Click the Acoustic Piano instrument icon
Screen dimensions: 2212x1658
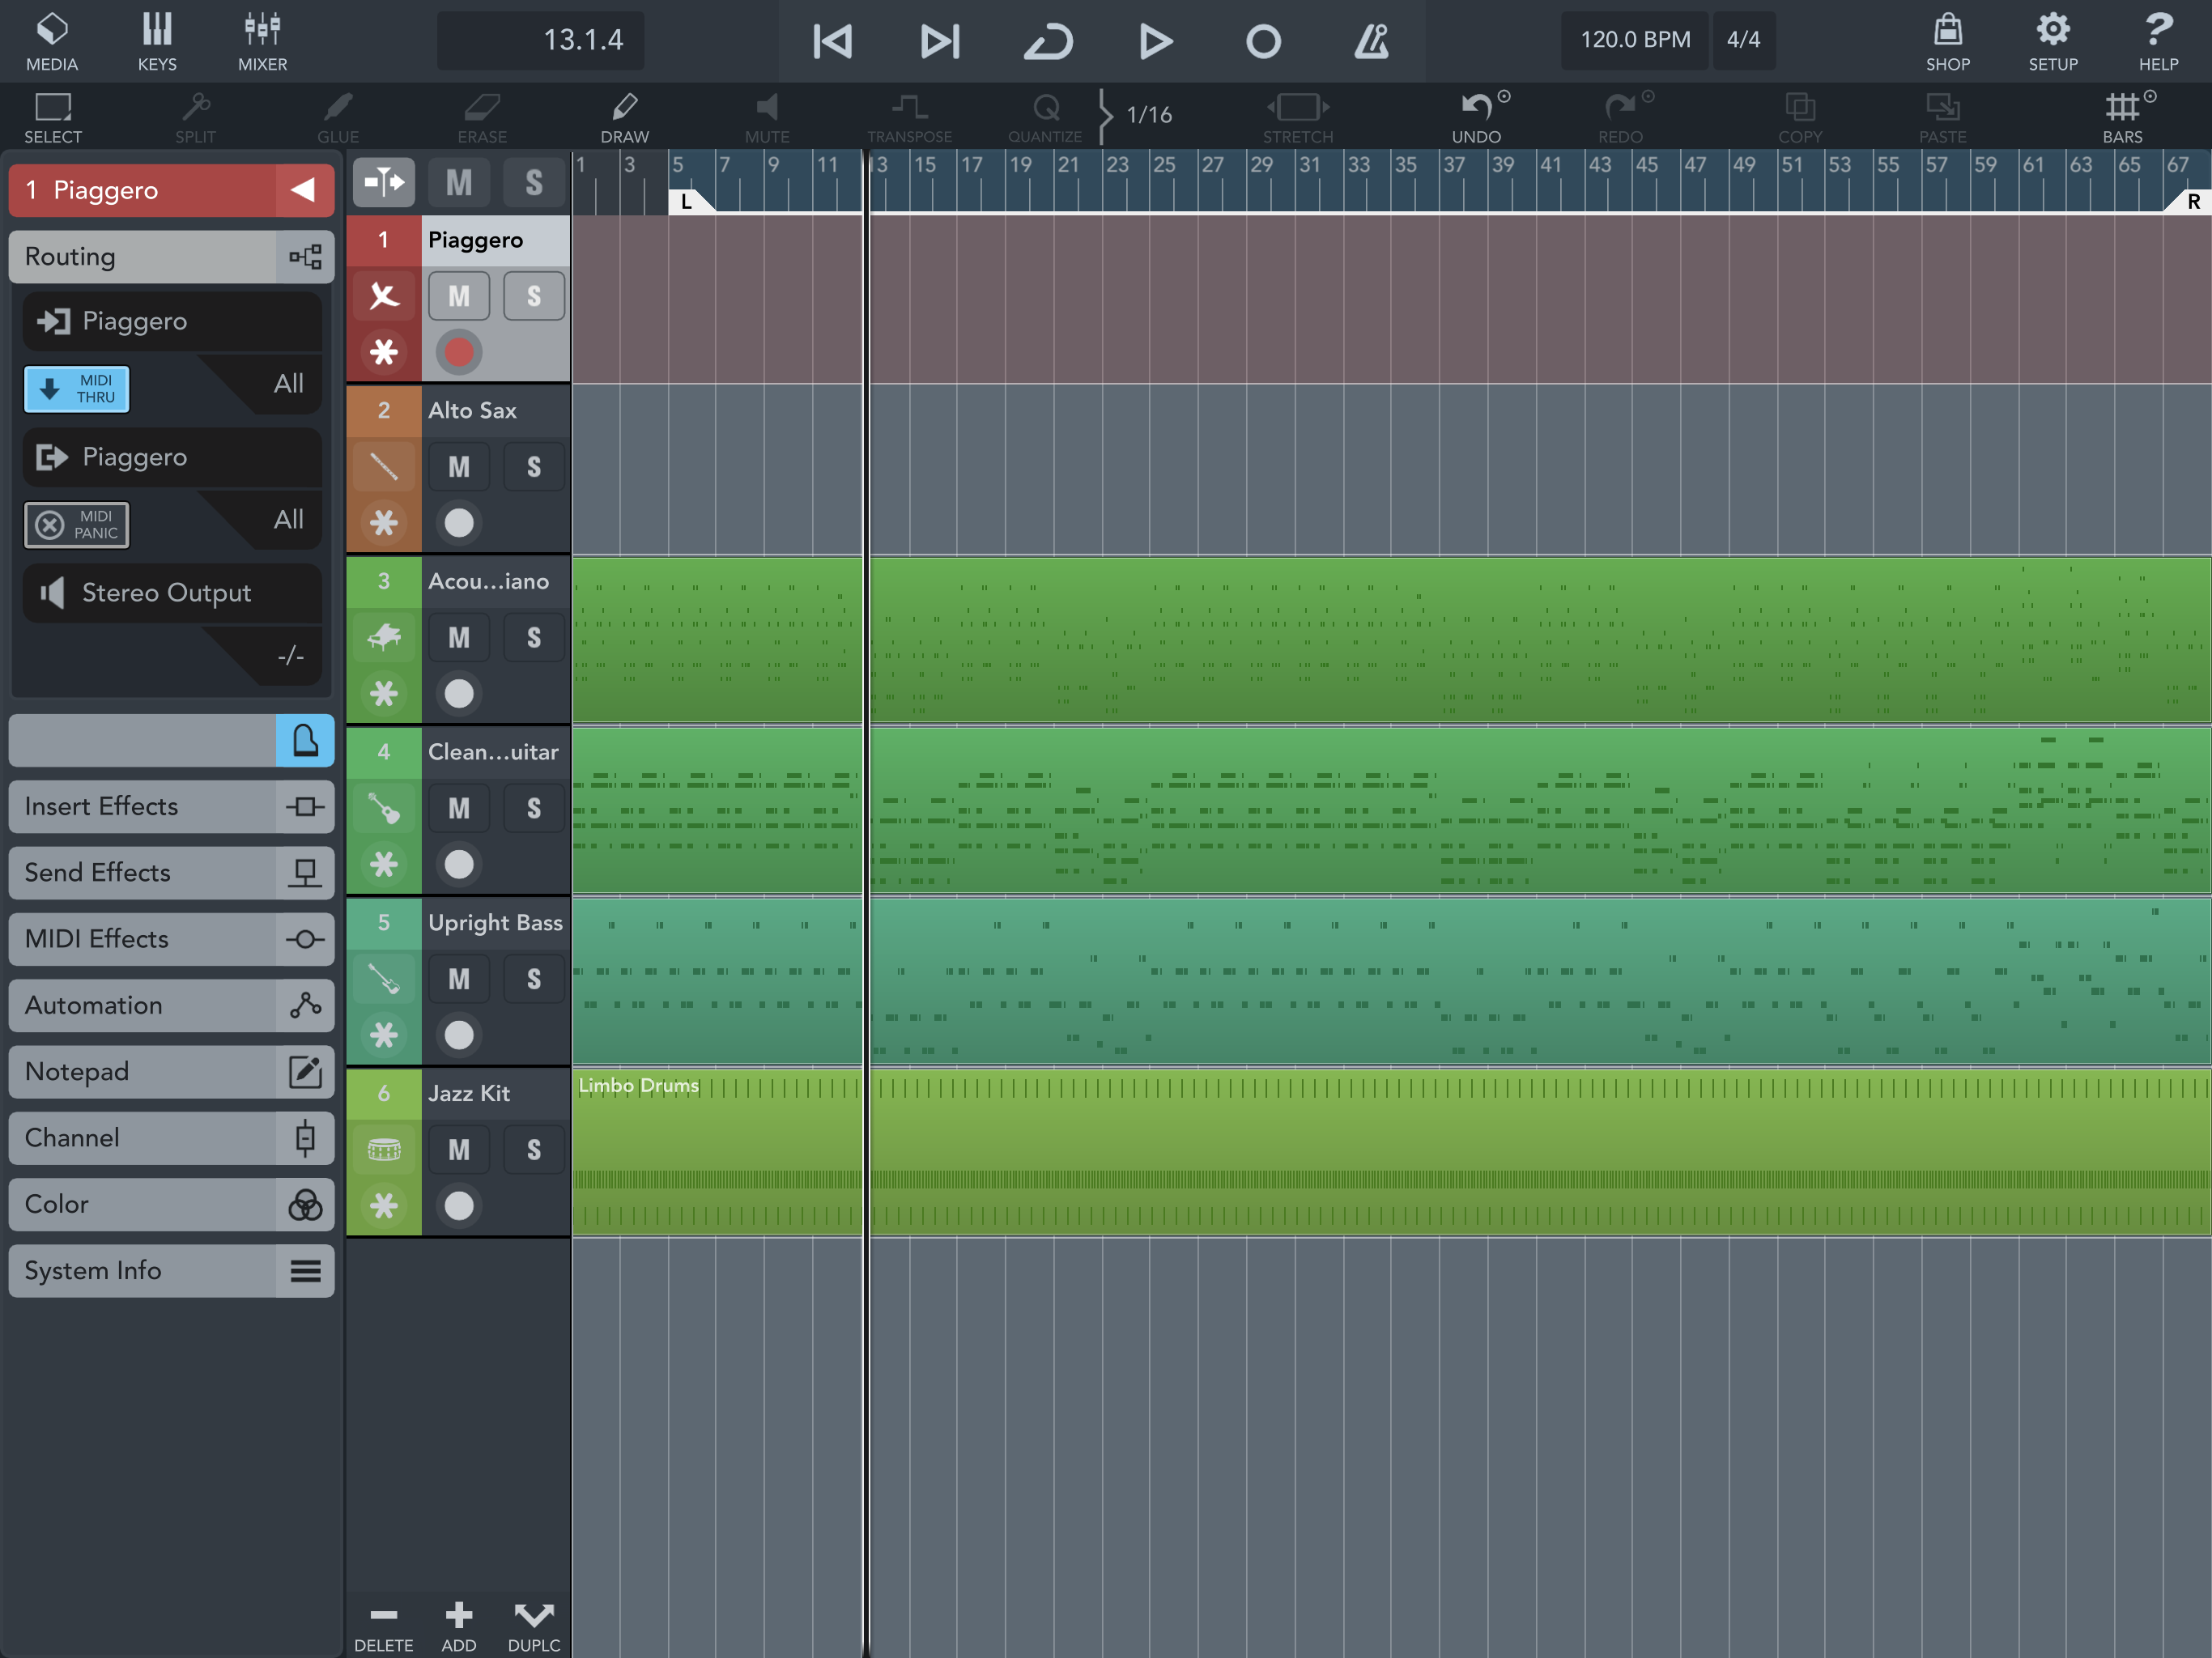384,637
